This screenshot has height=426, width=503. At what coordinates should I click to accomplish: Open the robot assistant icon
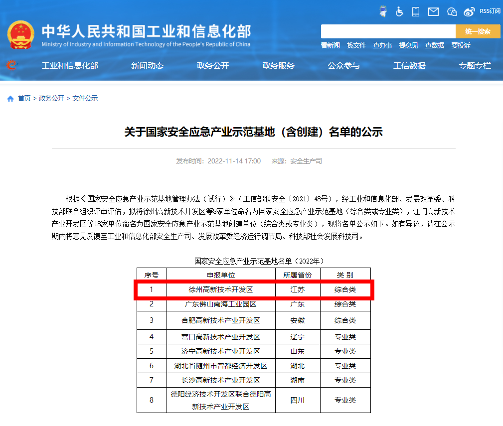tap(383, 11)
